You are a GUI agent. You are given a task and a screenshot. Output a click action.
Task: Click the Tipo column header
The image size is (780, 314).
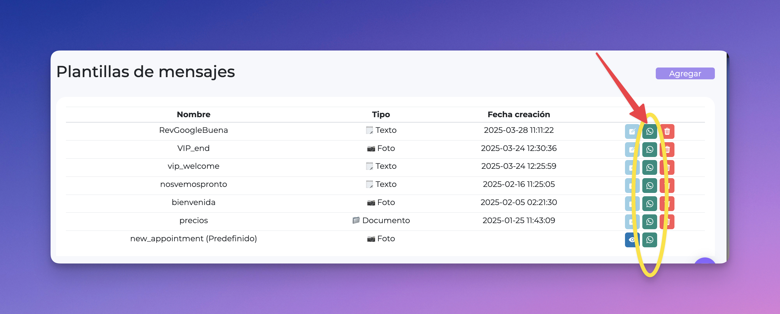[x=381, y=114]
